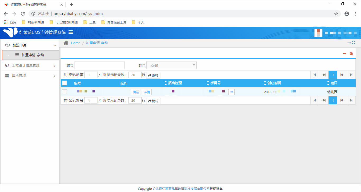361x192 pixels.
Task: Select page 1 in pagination below table
Action: pos(333,100)
